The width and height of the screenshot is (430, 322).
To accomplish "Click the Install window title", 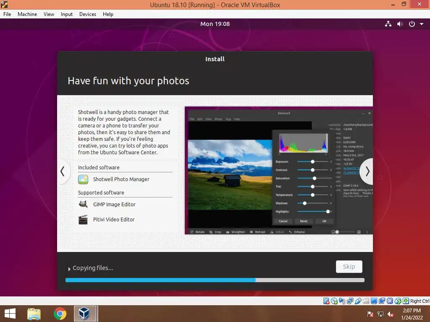I will pos(215,59).
